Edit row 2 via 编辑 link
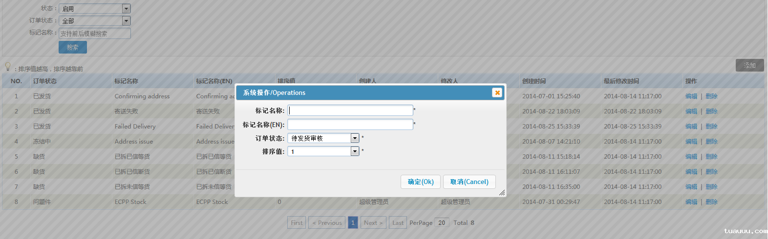768x239 pixels. pos(691,111)
